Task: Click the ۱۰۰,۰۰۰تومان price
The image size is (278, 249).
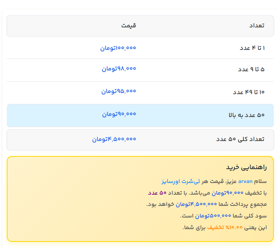Action: point(118,48)
